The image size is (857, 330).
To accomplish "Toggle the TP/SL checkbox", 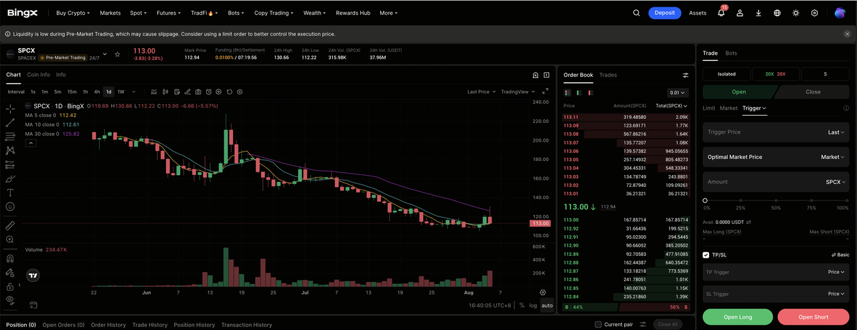I will click(706, 255).
